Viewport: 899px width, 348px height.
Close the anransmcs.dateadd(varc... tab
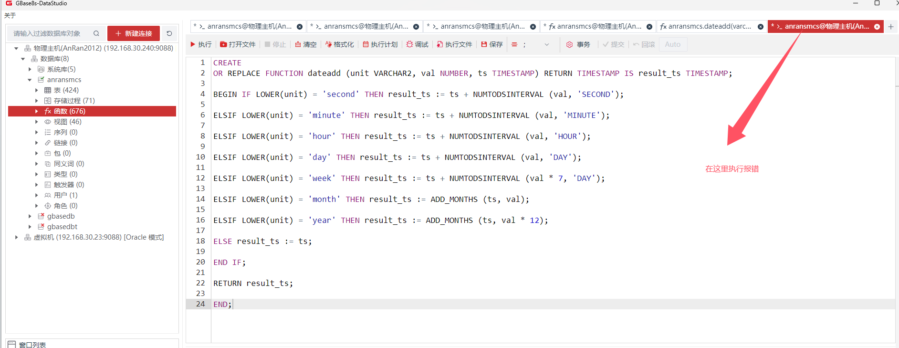(761, 27)
